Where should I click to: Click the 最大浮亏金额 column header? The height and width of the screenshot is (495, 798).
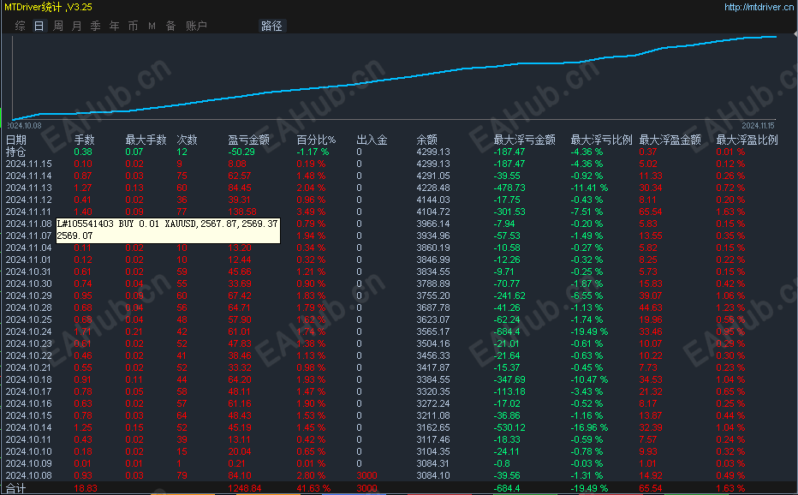pyautogui.click(x=524, y=140)
